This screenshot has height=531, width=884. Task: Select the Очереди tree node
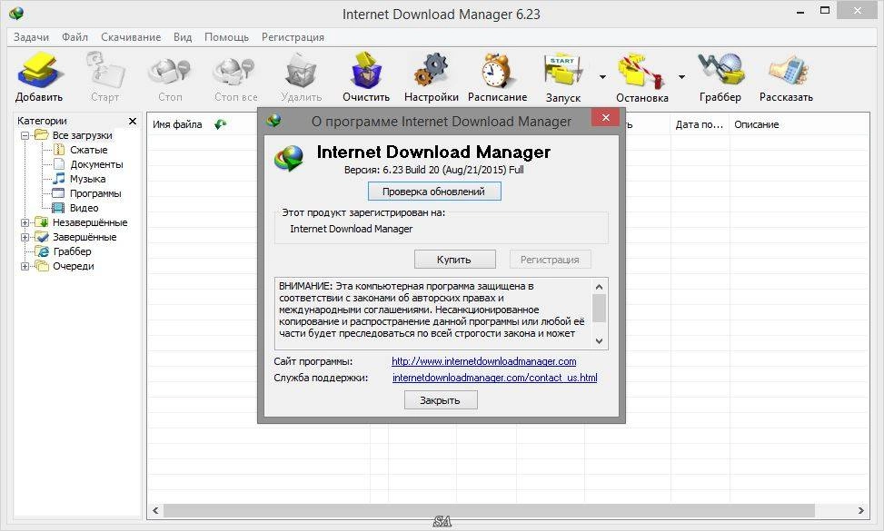pyautogui.click(x=74, y=266)
